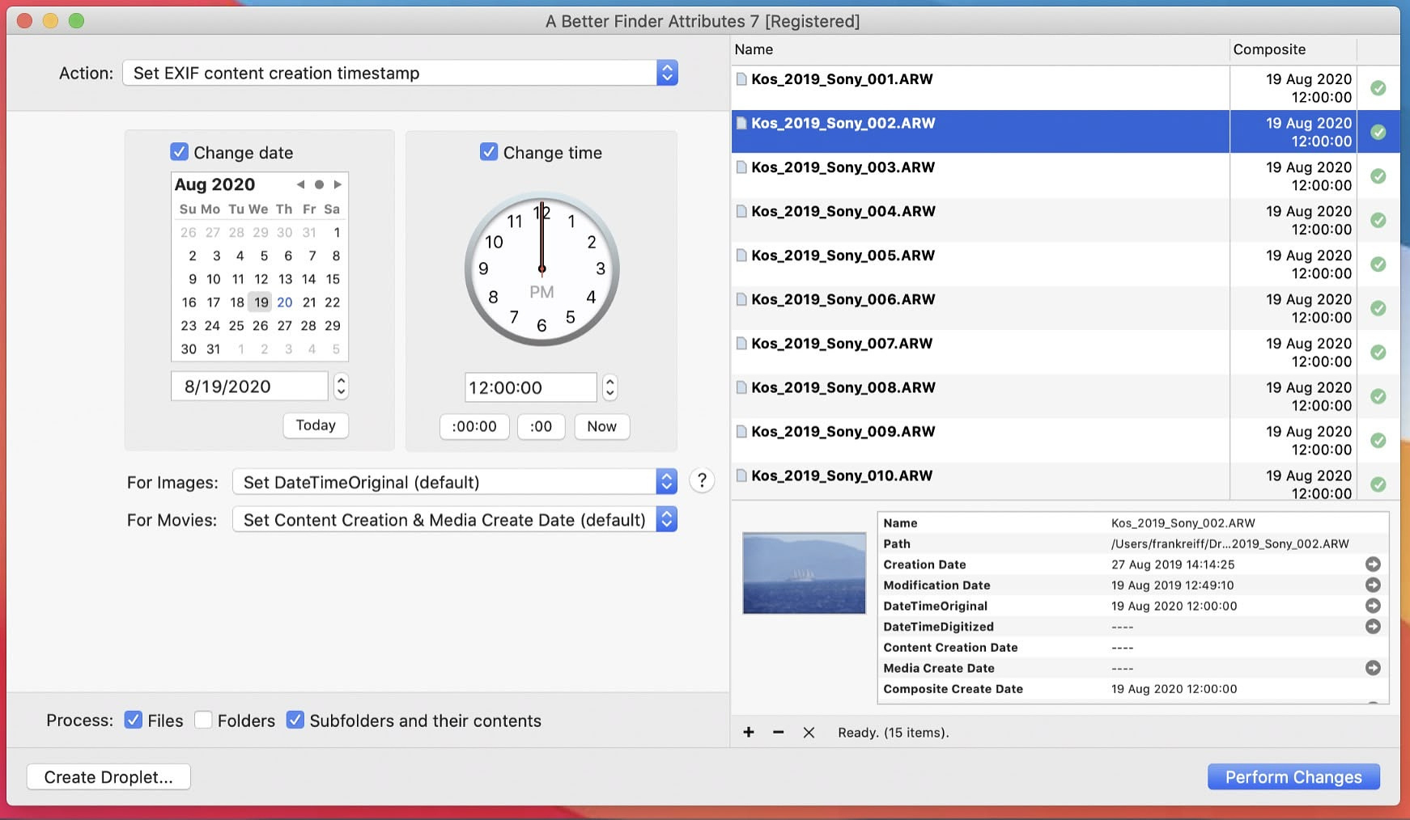Clear file list with X button
Screen dimensions: 1410x820
[809, 732]
